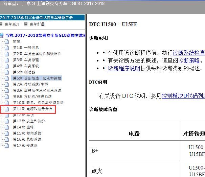Click page icon beside 第15章
The height and width of the screenshot is (177, 205).
[x=7, y=133]
